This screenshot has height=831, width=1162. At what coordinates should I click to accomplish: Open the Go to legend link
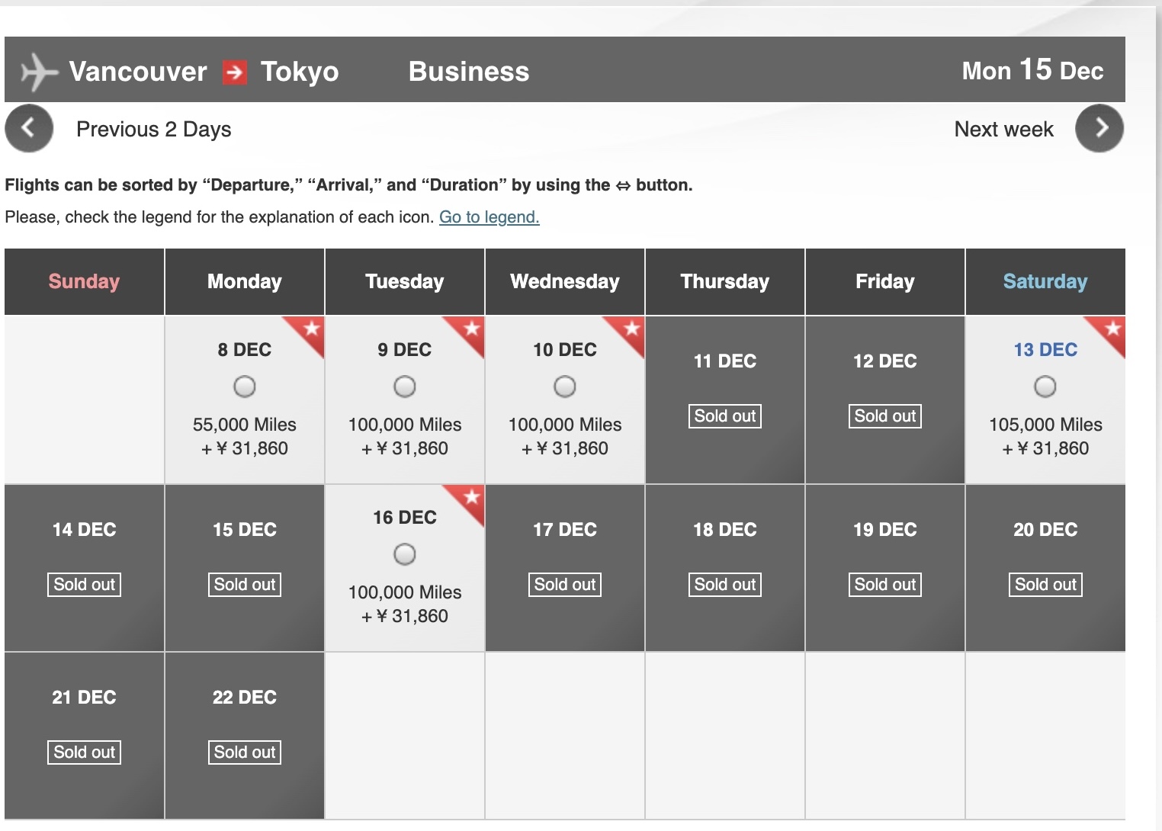click(489, 217)
